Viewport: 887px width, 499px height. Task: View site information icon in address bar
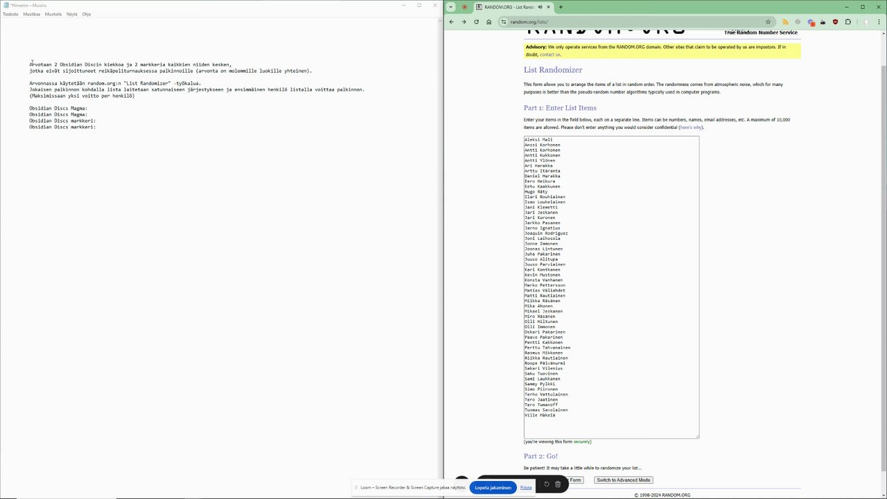coord(504,21)
